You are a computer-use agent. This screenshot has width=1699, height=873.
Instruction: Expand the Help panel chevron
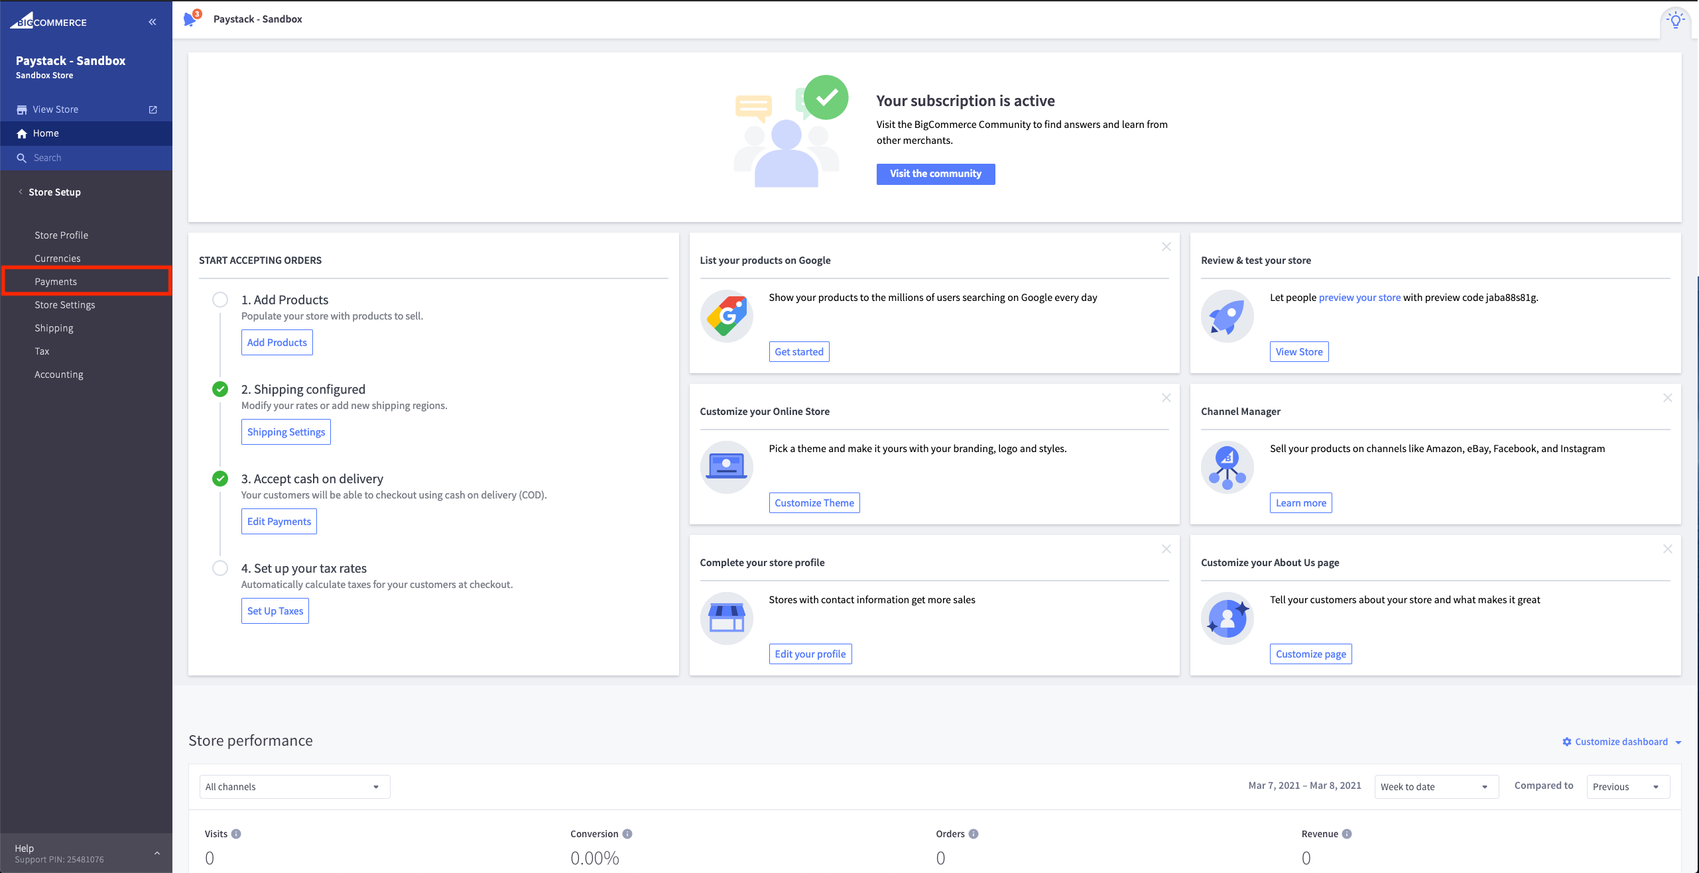[x=157, y=853]
